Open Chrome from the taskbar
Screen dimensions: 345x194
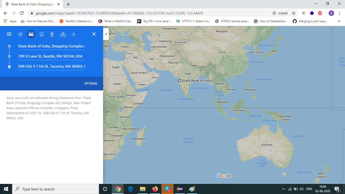pyautogui.click(x=118, y=189)
